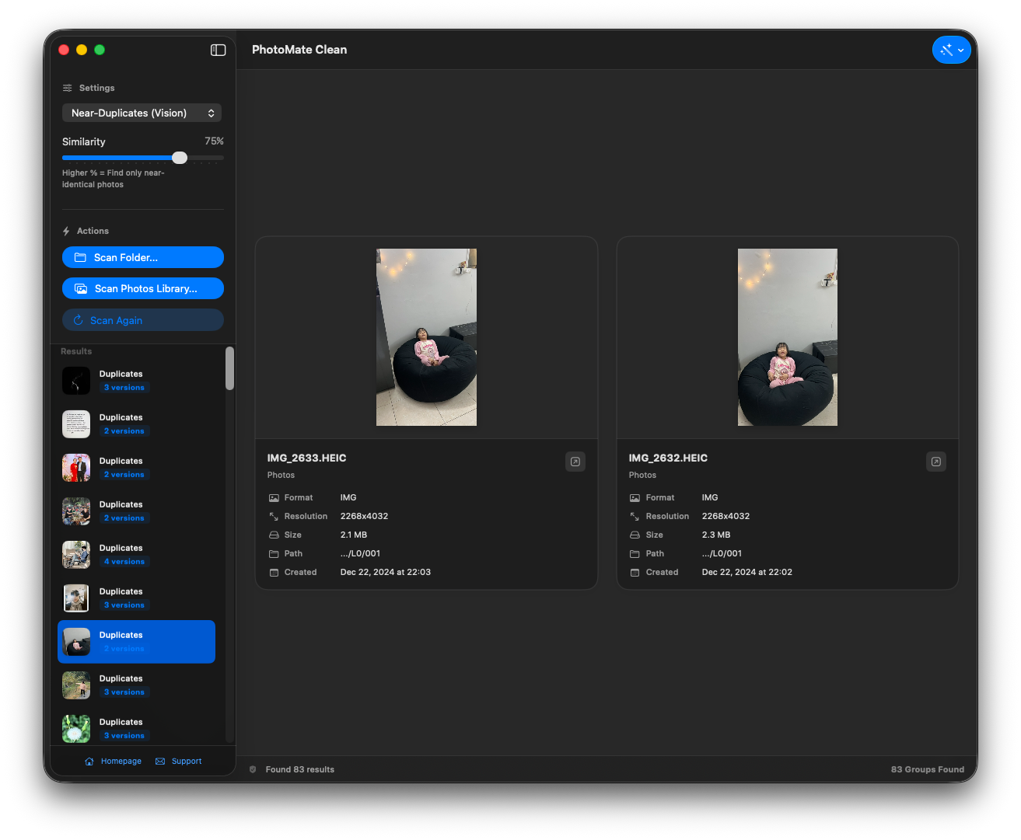The width and height of the screenshot is (1021, 840).
Task: Expand the chevron on the magic wand button
Action: point(961,49)
